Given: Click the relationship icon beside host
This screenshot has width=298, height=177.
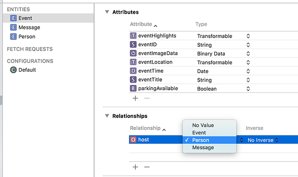Looking at the screenshot, I should [x=133, y=140].
